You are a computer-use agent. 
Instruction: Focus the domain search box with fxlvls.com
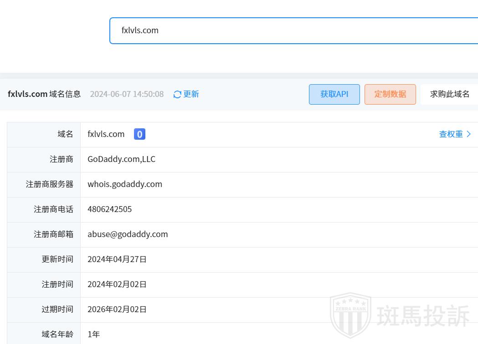click(x=292, y=30)
